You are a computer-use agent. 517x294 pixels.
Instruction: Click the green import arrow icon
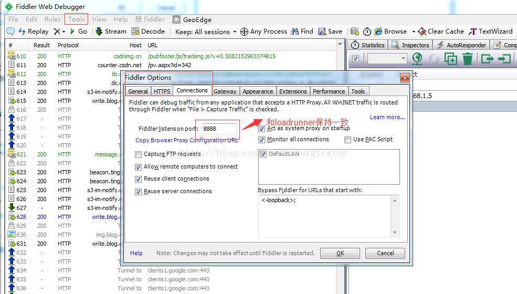tap(504, 59)
